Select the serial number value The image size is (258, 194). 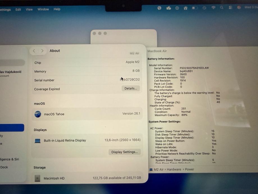(x=130, y=80)
